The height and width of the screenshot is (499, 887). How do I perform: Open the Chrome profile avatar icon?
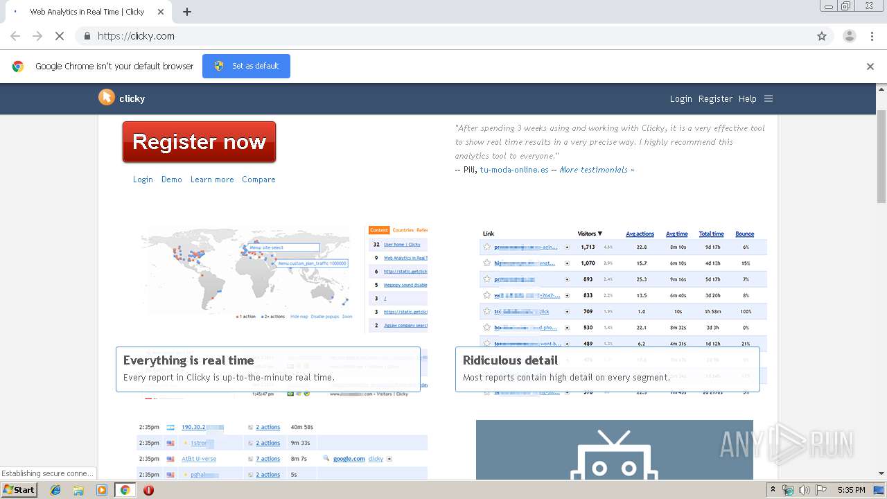coord(849,36)
